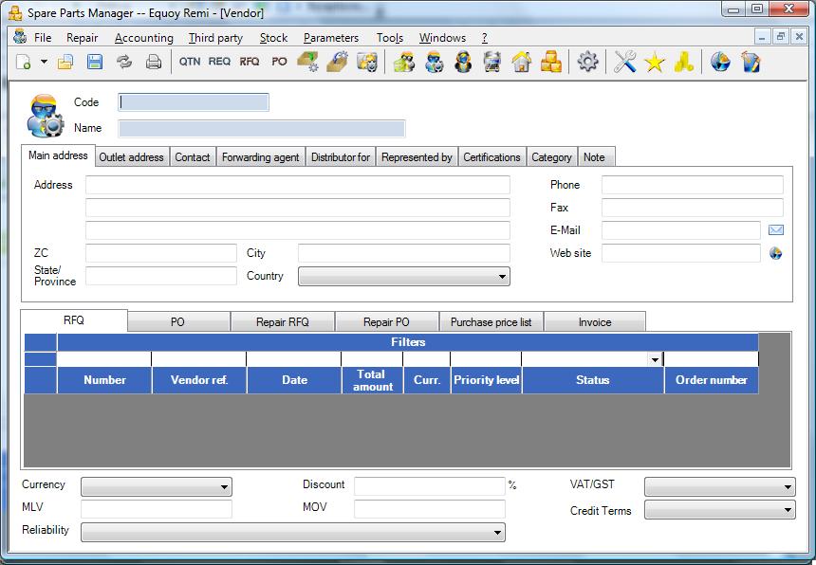Open the Repair menu

tap(83, 38)
